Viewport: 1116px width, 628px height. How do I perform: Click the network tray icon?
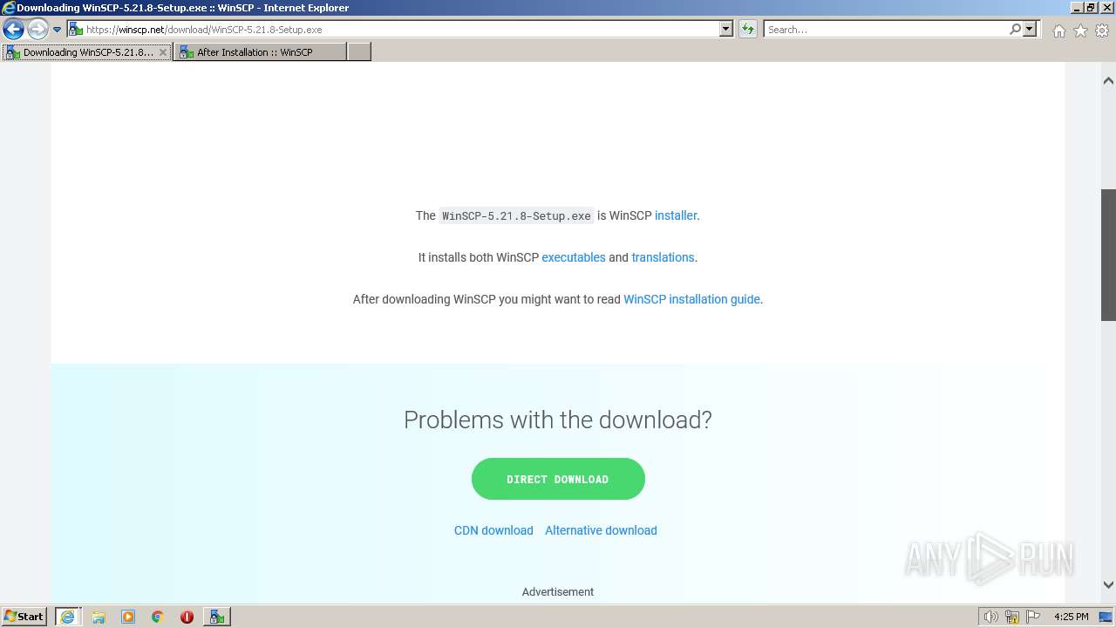1012,617
